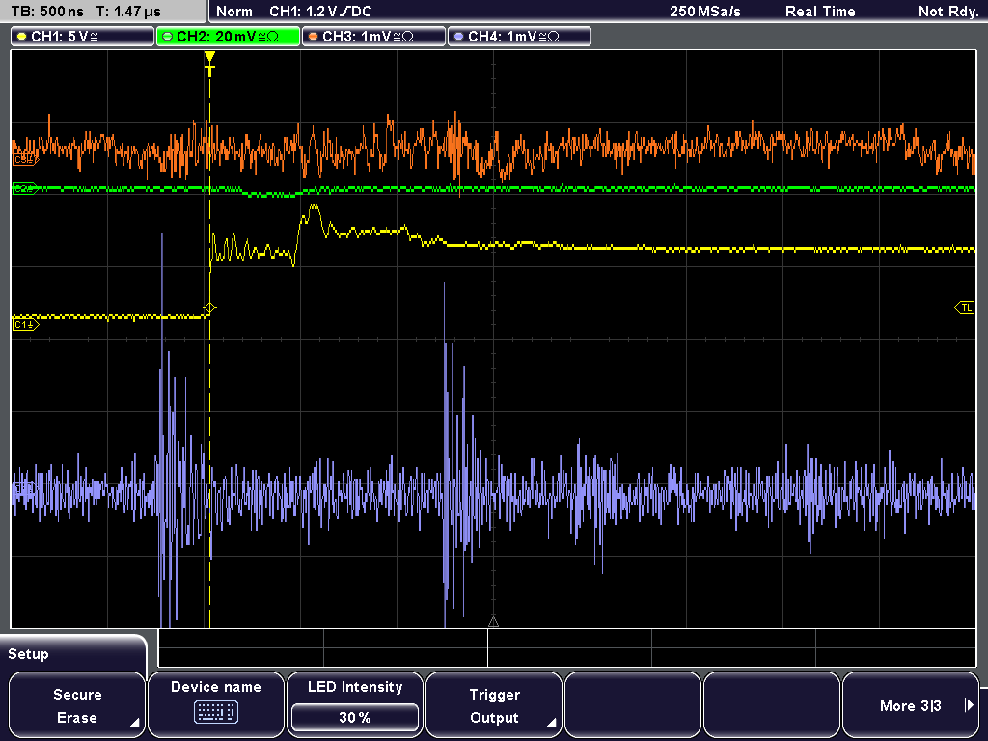Click the Norm trigger mode label
This screenshot has width=988, height=741.
[x=234, y=12]
